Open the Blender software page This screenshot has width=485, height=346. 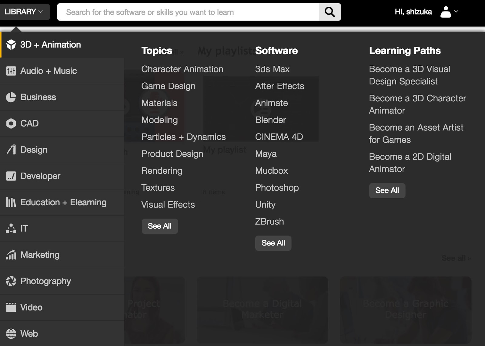tap(270, 120)
